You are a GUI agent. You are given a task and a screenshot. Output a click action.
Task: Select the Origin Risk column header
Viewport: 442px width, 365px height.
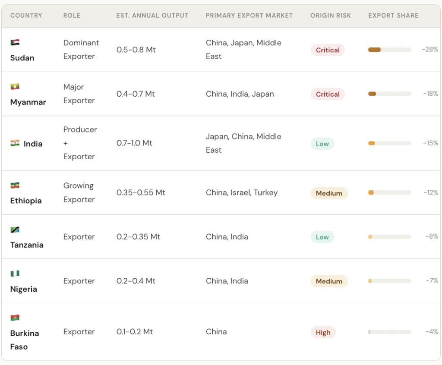(331, 16)
